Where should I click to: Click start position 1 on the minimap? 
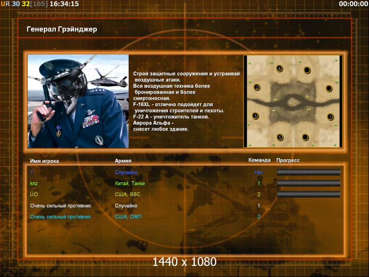point(330,117)
